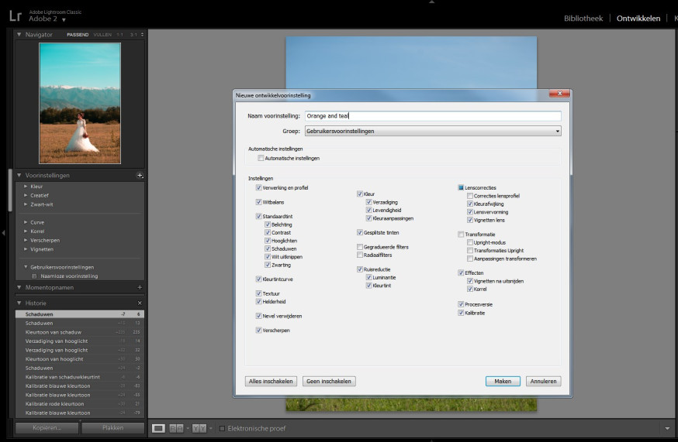
Task: Uncheck Verwerking en profiel
Action: coord(258,188)
